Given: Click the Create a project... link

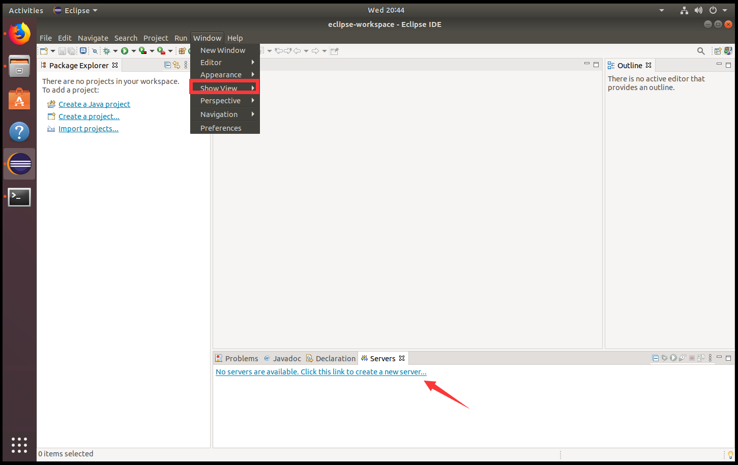Looking at the screenshot, I should pos(89,116).
